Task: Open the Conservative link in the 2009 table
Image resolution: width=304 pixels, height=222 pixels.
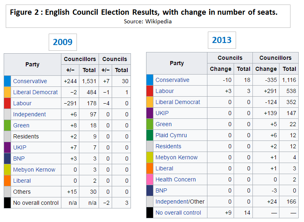Action: [x=30, y=81]
